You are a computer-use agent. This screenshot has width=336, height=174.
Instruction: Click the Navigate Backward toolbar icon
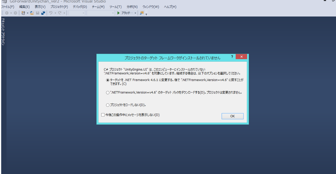click(7, 13)
